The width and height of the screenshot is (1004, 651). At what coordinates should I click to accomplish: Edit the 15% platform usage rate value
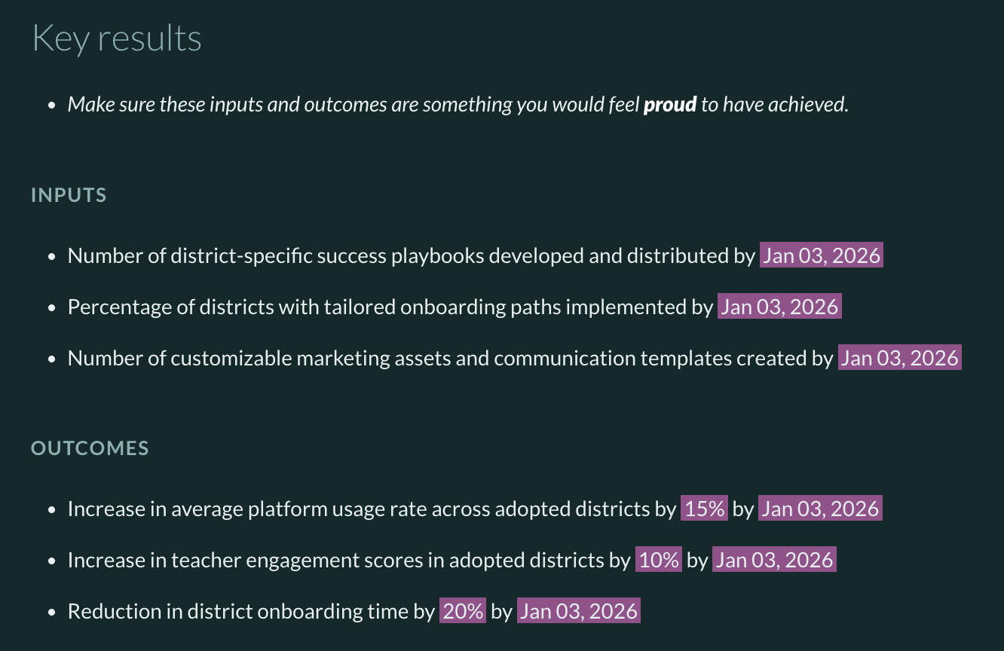pos(705,509)
